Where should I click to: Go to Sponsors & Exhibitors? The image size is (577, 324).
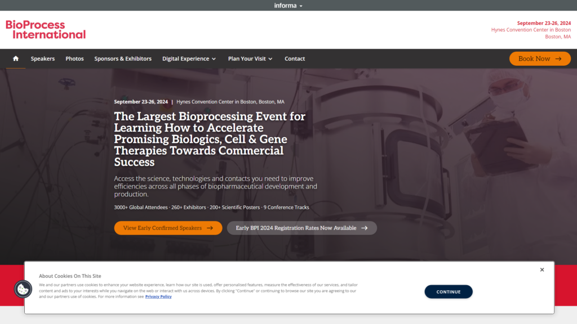(123, 58)
